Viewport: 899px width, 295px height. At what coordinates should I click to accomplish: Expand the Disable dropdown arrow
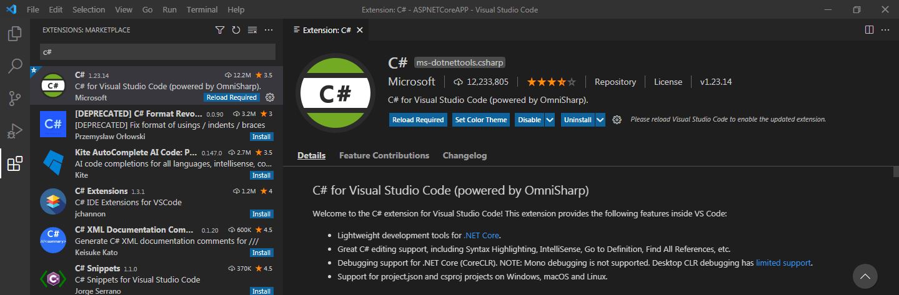550,120
